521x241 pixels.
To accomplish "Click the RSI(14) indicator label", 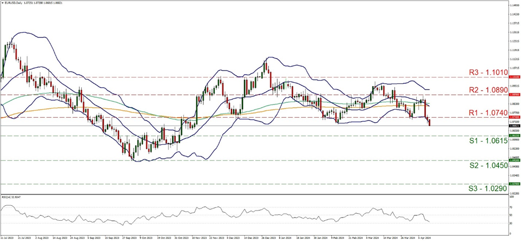I will (12, 197).
